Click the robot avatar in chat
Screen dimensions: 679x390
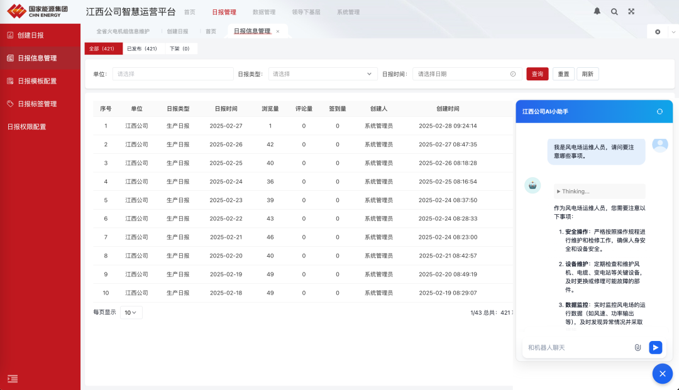tap(533, 185)
